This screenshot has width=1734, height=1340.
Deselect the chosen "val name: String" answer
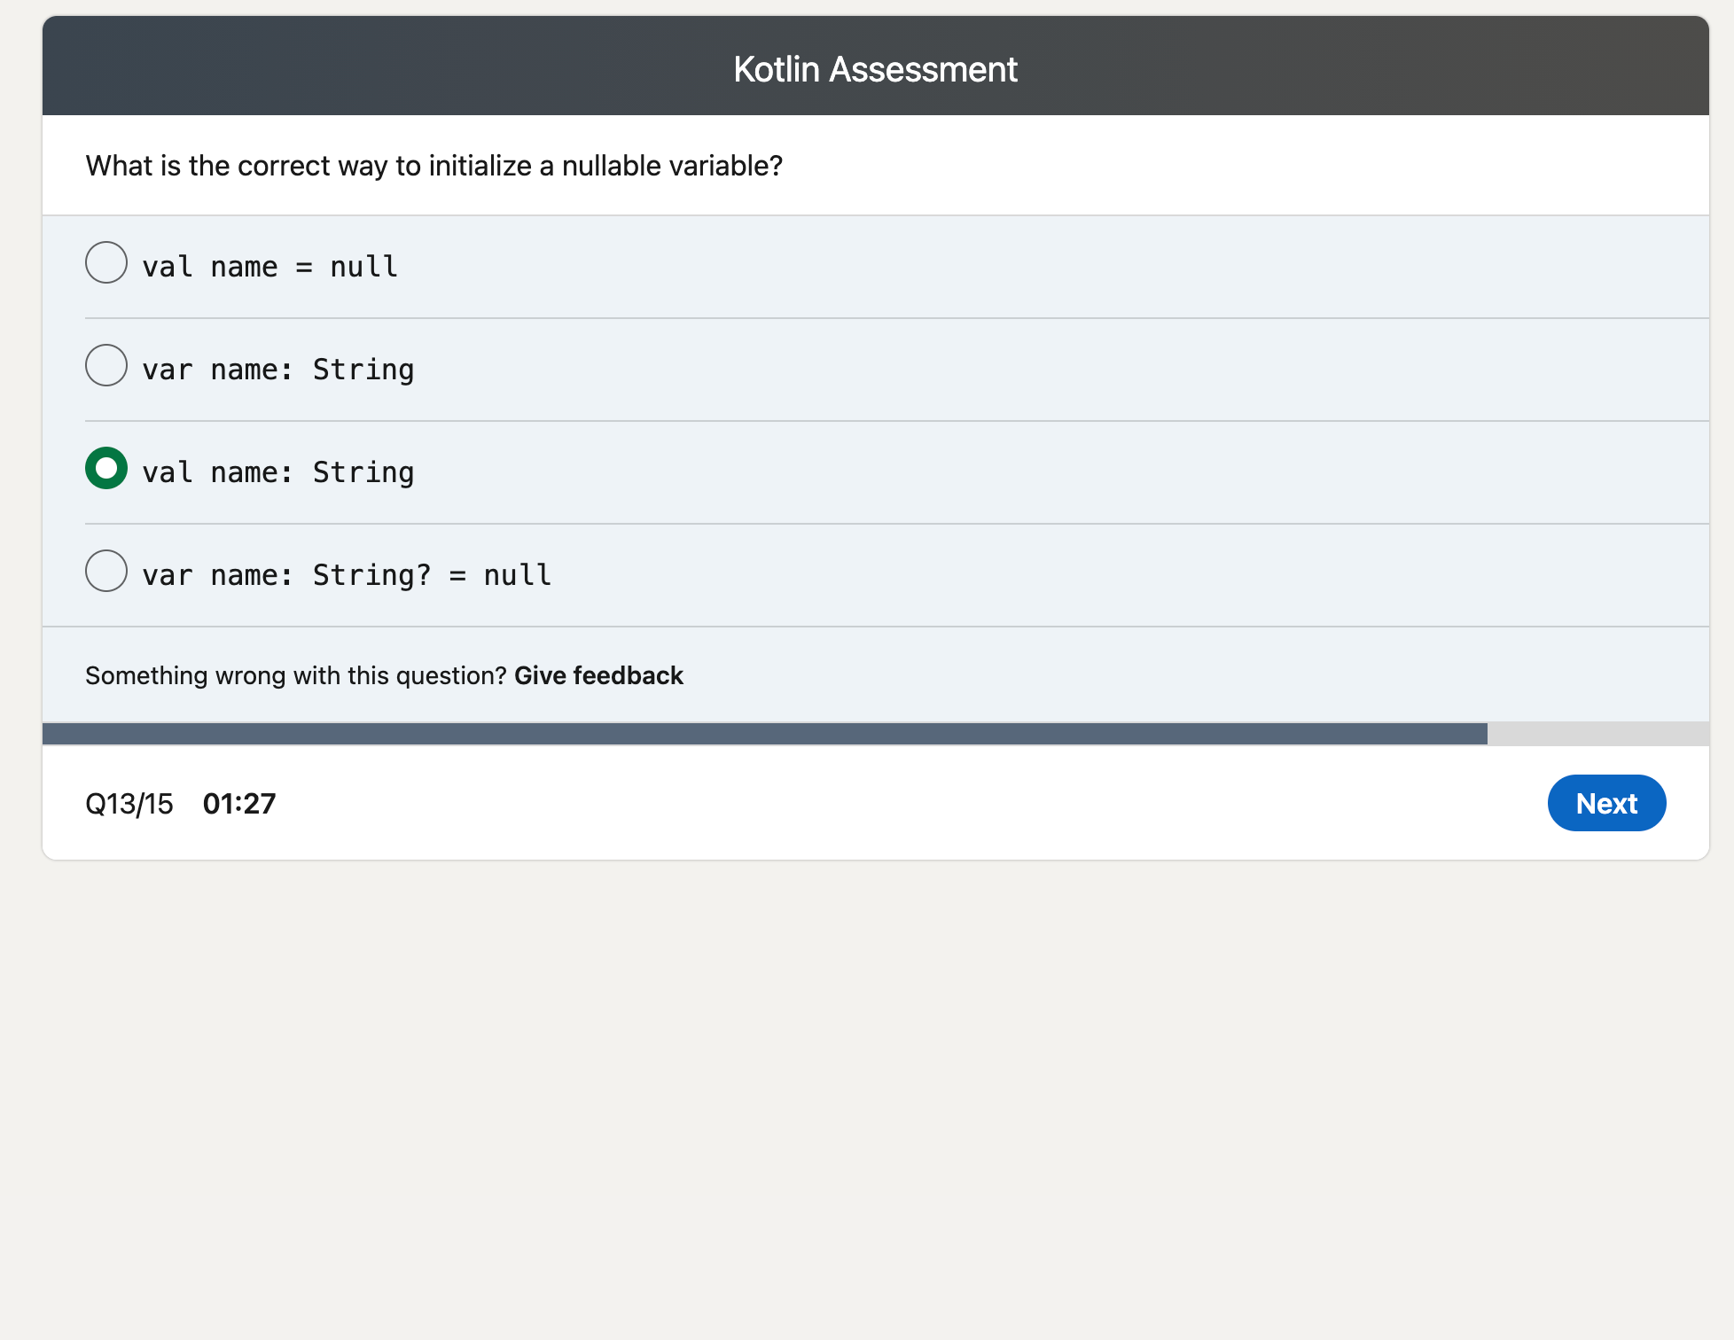[105, 469]
